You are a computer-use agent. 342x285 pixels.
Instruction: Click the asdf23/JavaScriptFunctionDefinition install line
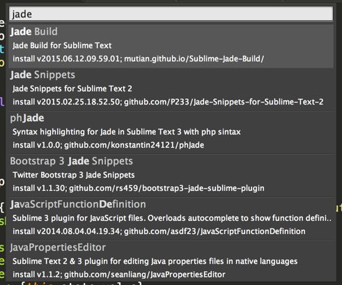point(159,231)
